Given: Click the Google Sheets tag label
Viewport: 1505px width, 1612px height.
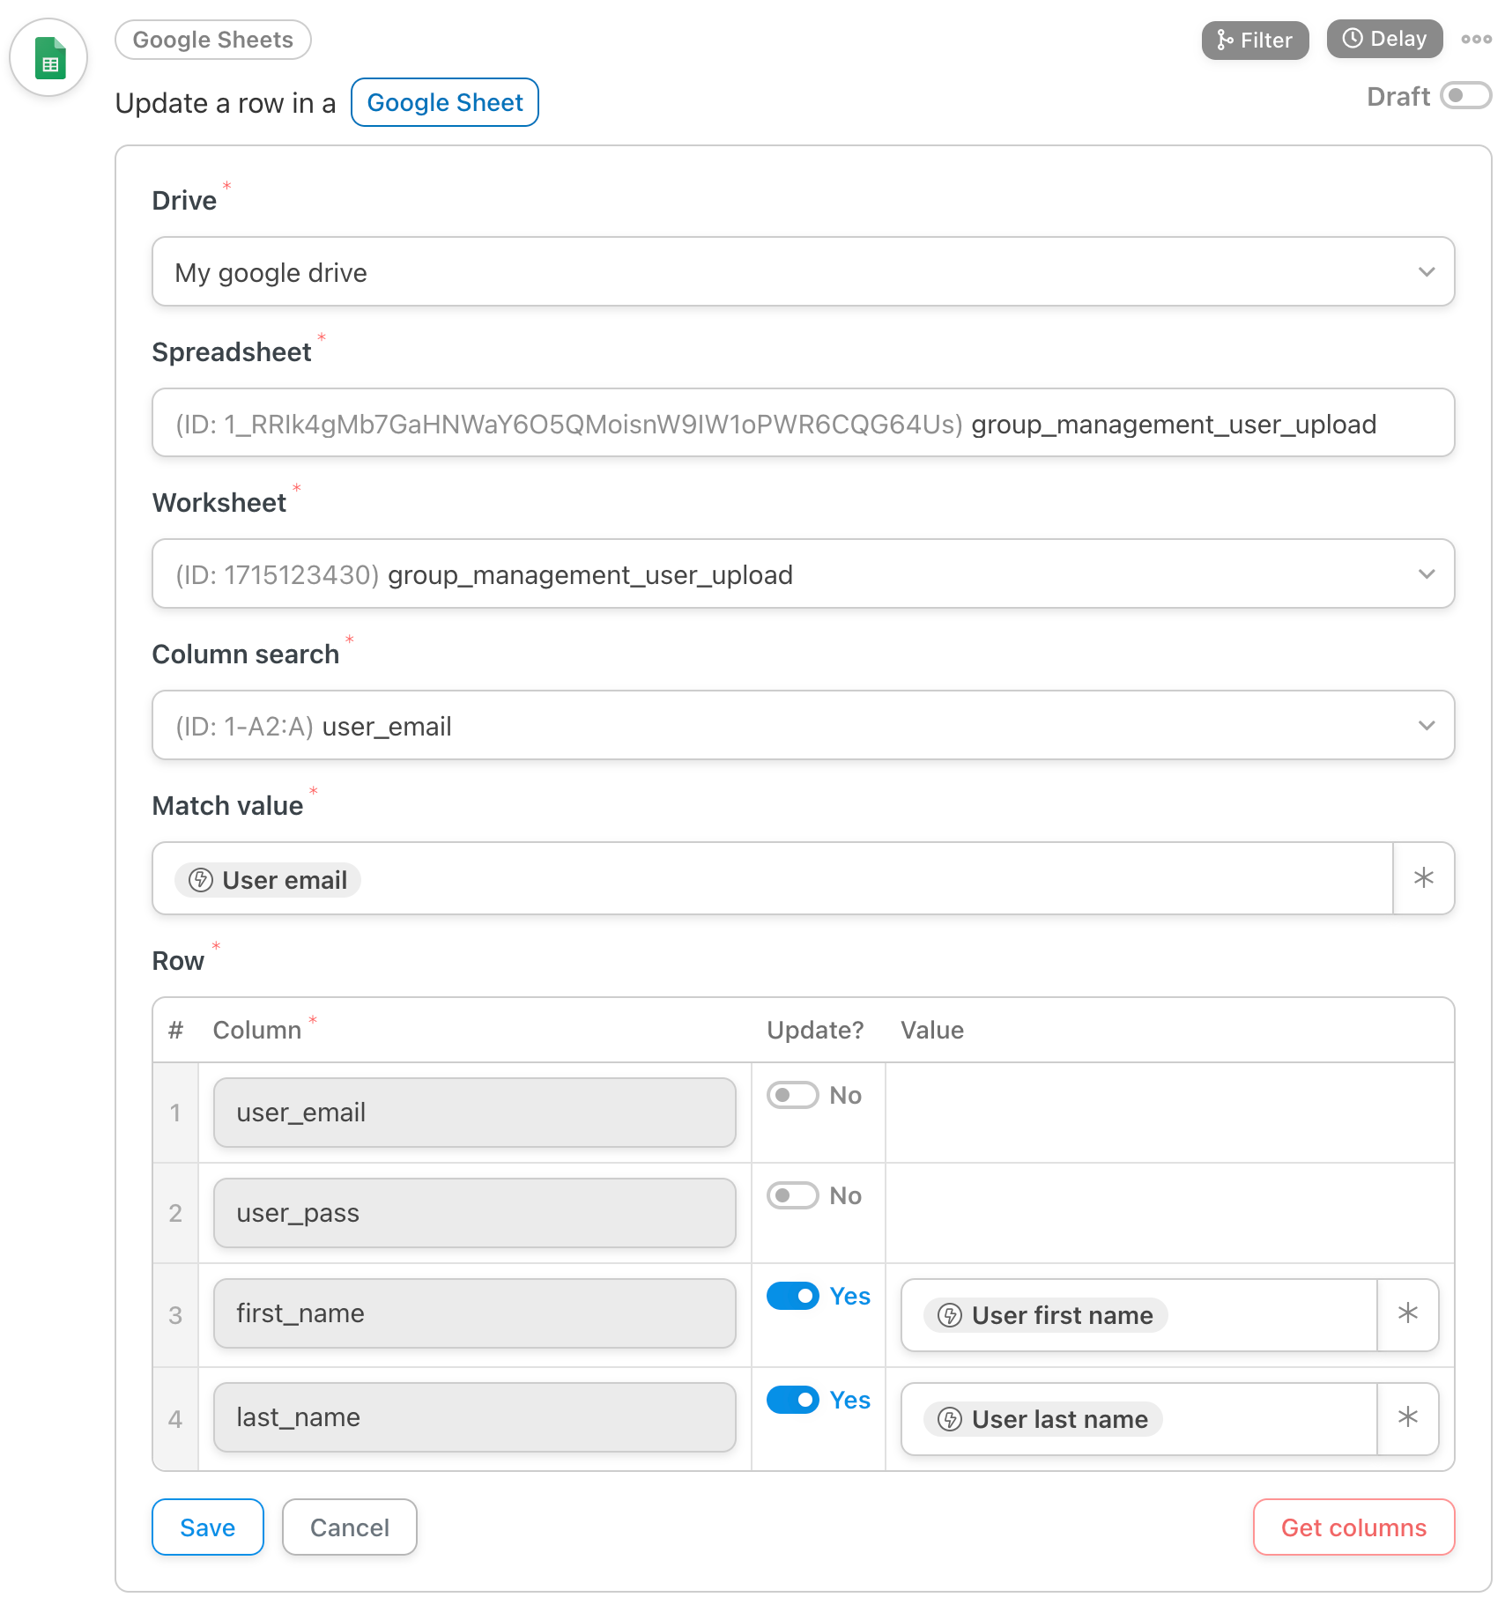Looking at the screenshot, I should click(213, 40).
